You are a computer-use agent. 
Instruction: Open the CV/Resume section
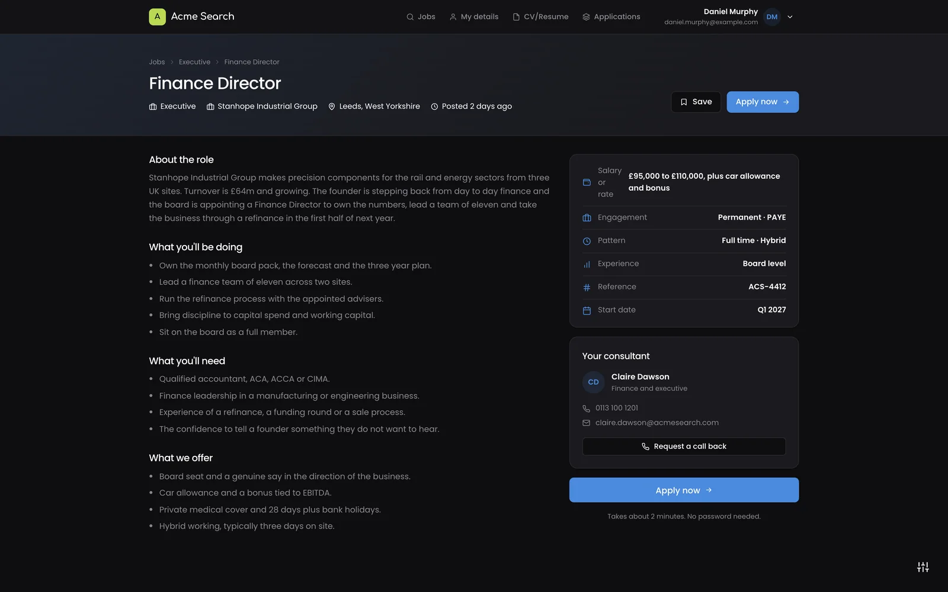point(540,17)
